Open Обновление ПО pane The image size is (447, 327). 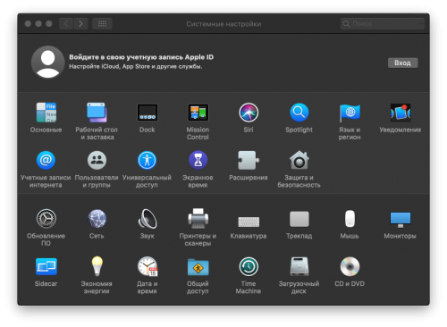click(46, 219)
